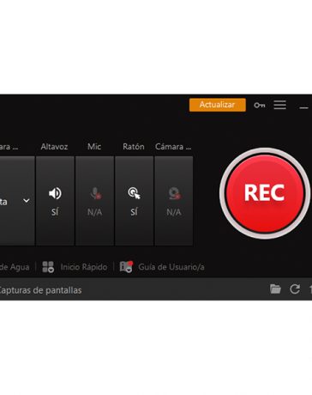This screenshot has height=395, width=312.
Task: Toggle the Altavoz speaker tile
Action: point(55,201)
